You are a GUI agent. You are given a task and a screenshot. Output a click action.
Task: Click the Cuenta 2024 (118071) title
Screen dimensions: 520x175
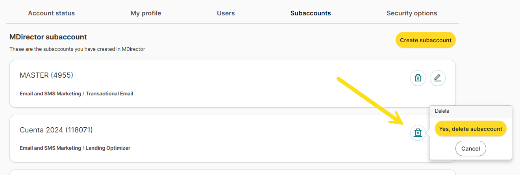coord(56,130)
